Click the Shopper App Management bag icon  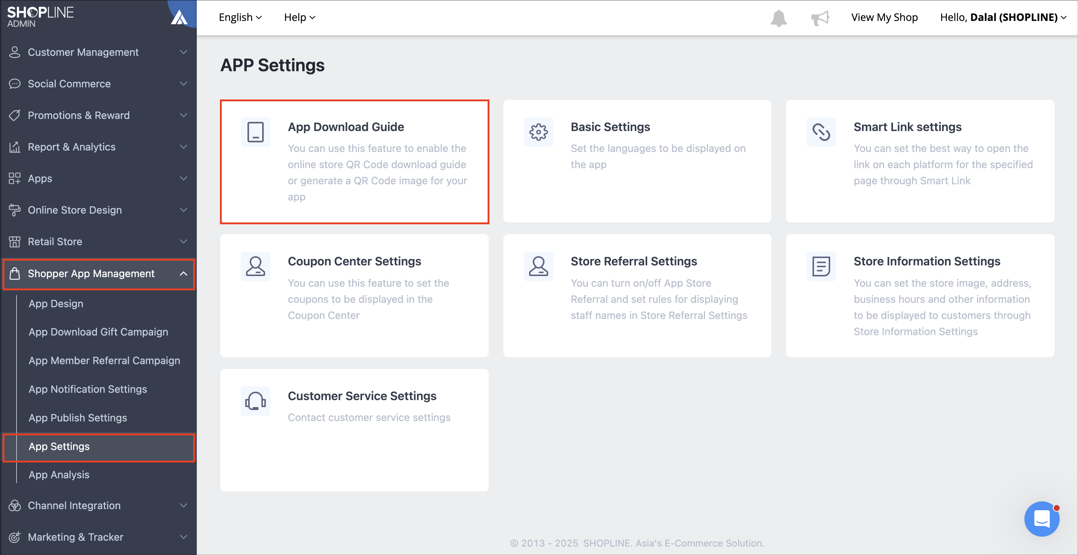15,273
